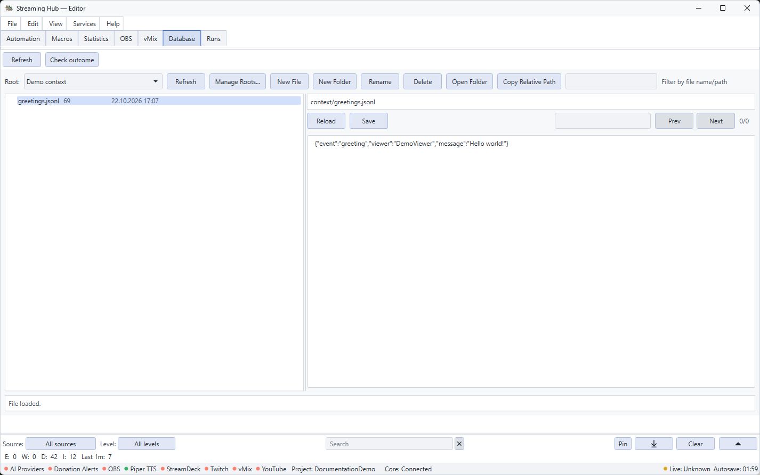Screen dimensions: 760x475
Task: Switch to the Automation tab
Action: click(23, 38)
